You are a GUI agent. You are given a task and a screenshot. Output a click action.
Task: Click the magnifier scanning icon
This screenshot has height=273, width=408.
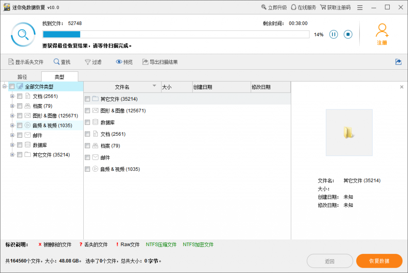tap(23, 34)
